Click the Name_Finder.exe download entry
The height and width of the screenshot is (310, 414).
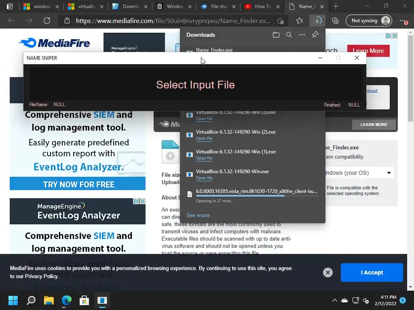click(x=214, y=50)
